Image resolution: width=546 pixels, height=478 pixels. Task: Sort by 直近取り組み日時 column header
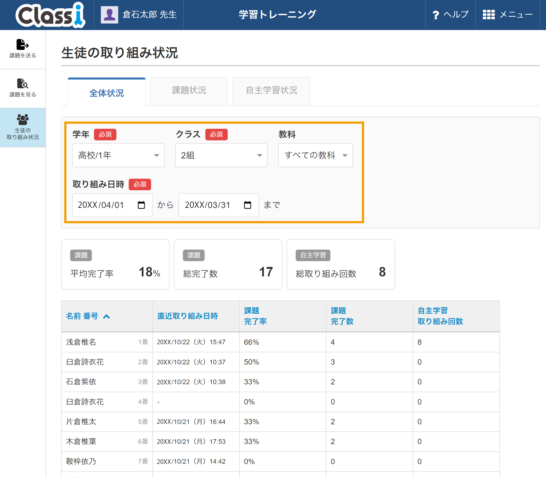click(x=188, y=316)
